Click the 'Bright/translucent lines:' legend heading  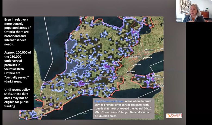(x=109, y=101)
